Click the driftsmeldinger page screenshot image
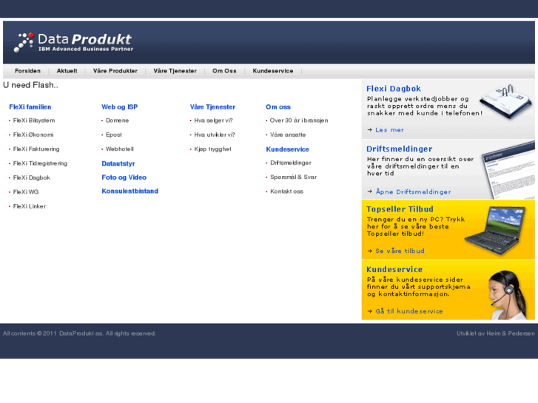The width and height of the screenshot is (538, 403). [508, 171]
